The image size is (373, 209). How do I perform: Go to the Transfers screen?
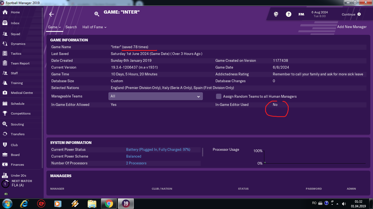[17, 134]
